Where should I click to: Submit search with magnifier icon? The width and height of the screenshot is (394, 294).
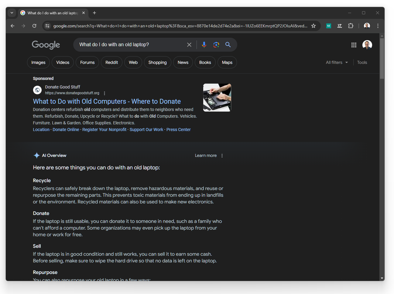click(228, 45)
